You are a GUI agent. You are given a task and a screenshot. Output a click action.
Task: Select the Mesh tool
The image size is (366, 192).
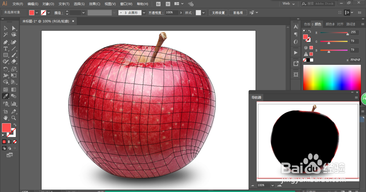pos(5,90)
